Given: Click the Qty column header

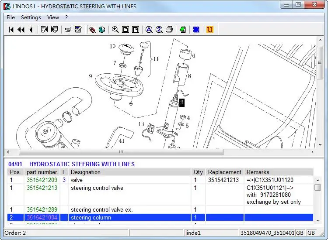Looking at the screenshot, I should pos(198,172).
